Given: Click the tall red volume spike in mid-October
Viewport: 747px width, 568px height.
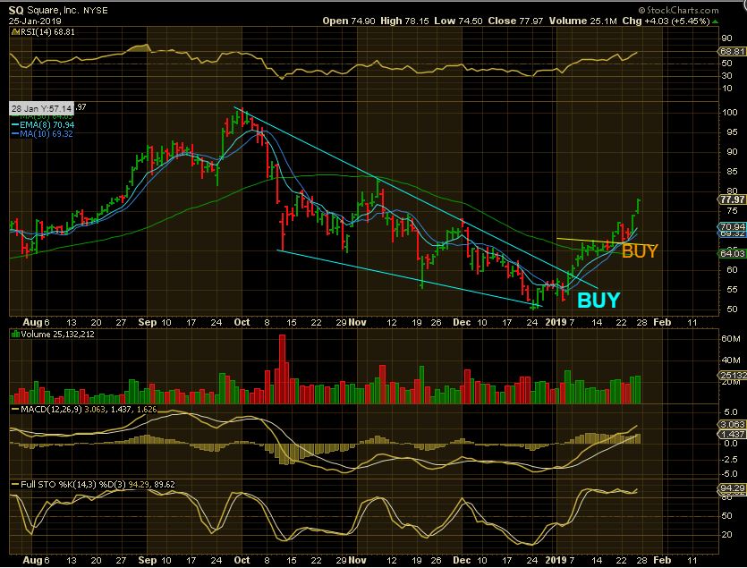Looking at the screenshot, I should click(x=282, y=369).
